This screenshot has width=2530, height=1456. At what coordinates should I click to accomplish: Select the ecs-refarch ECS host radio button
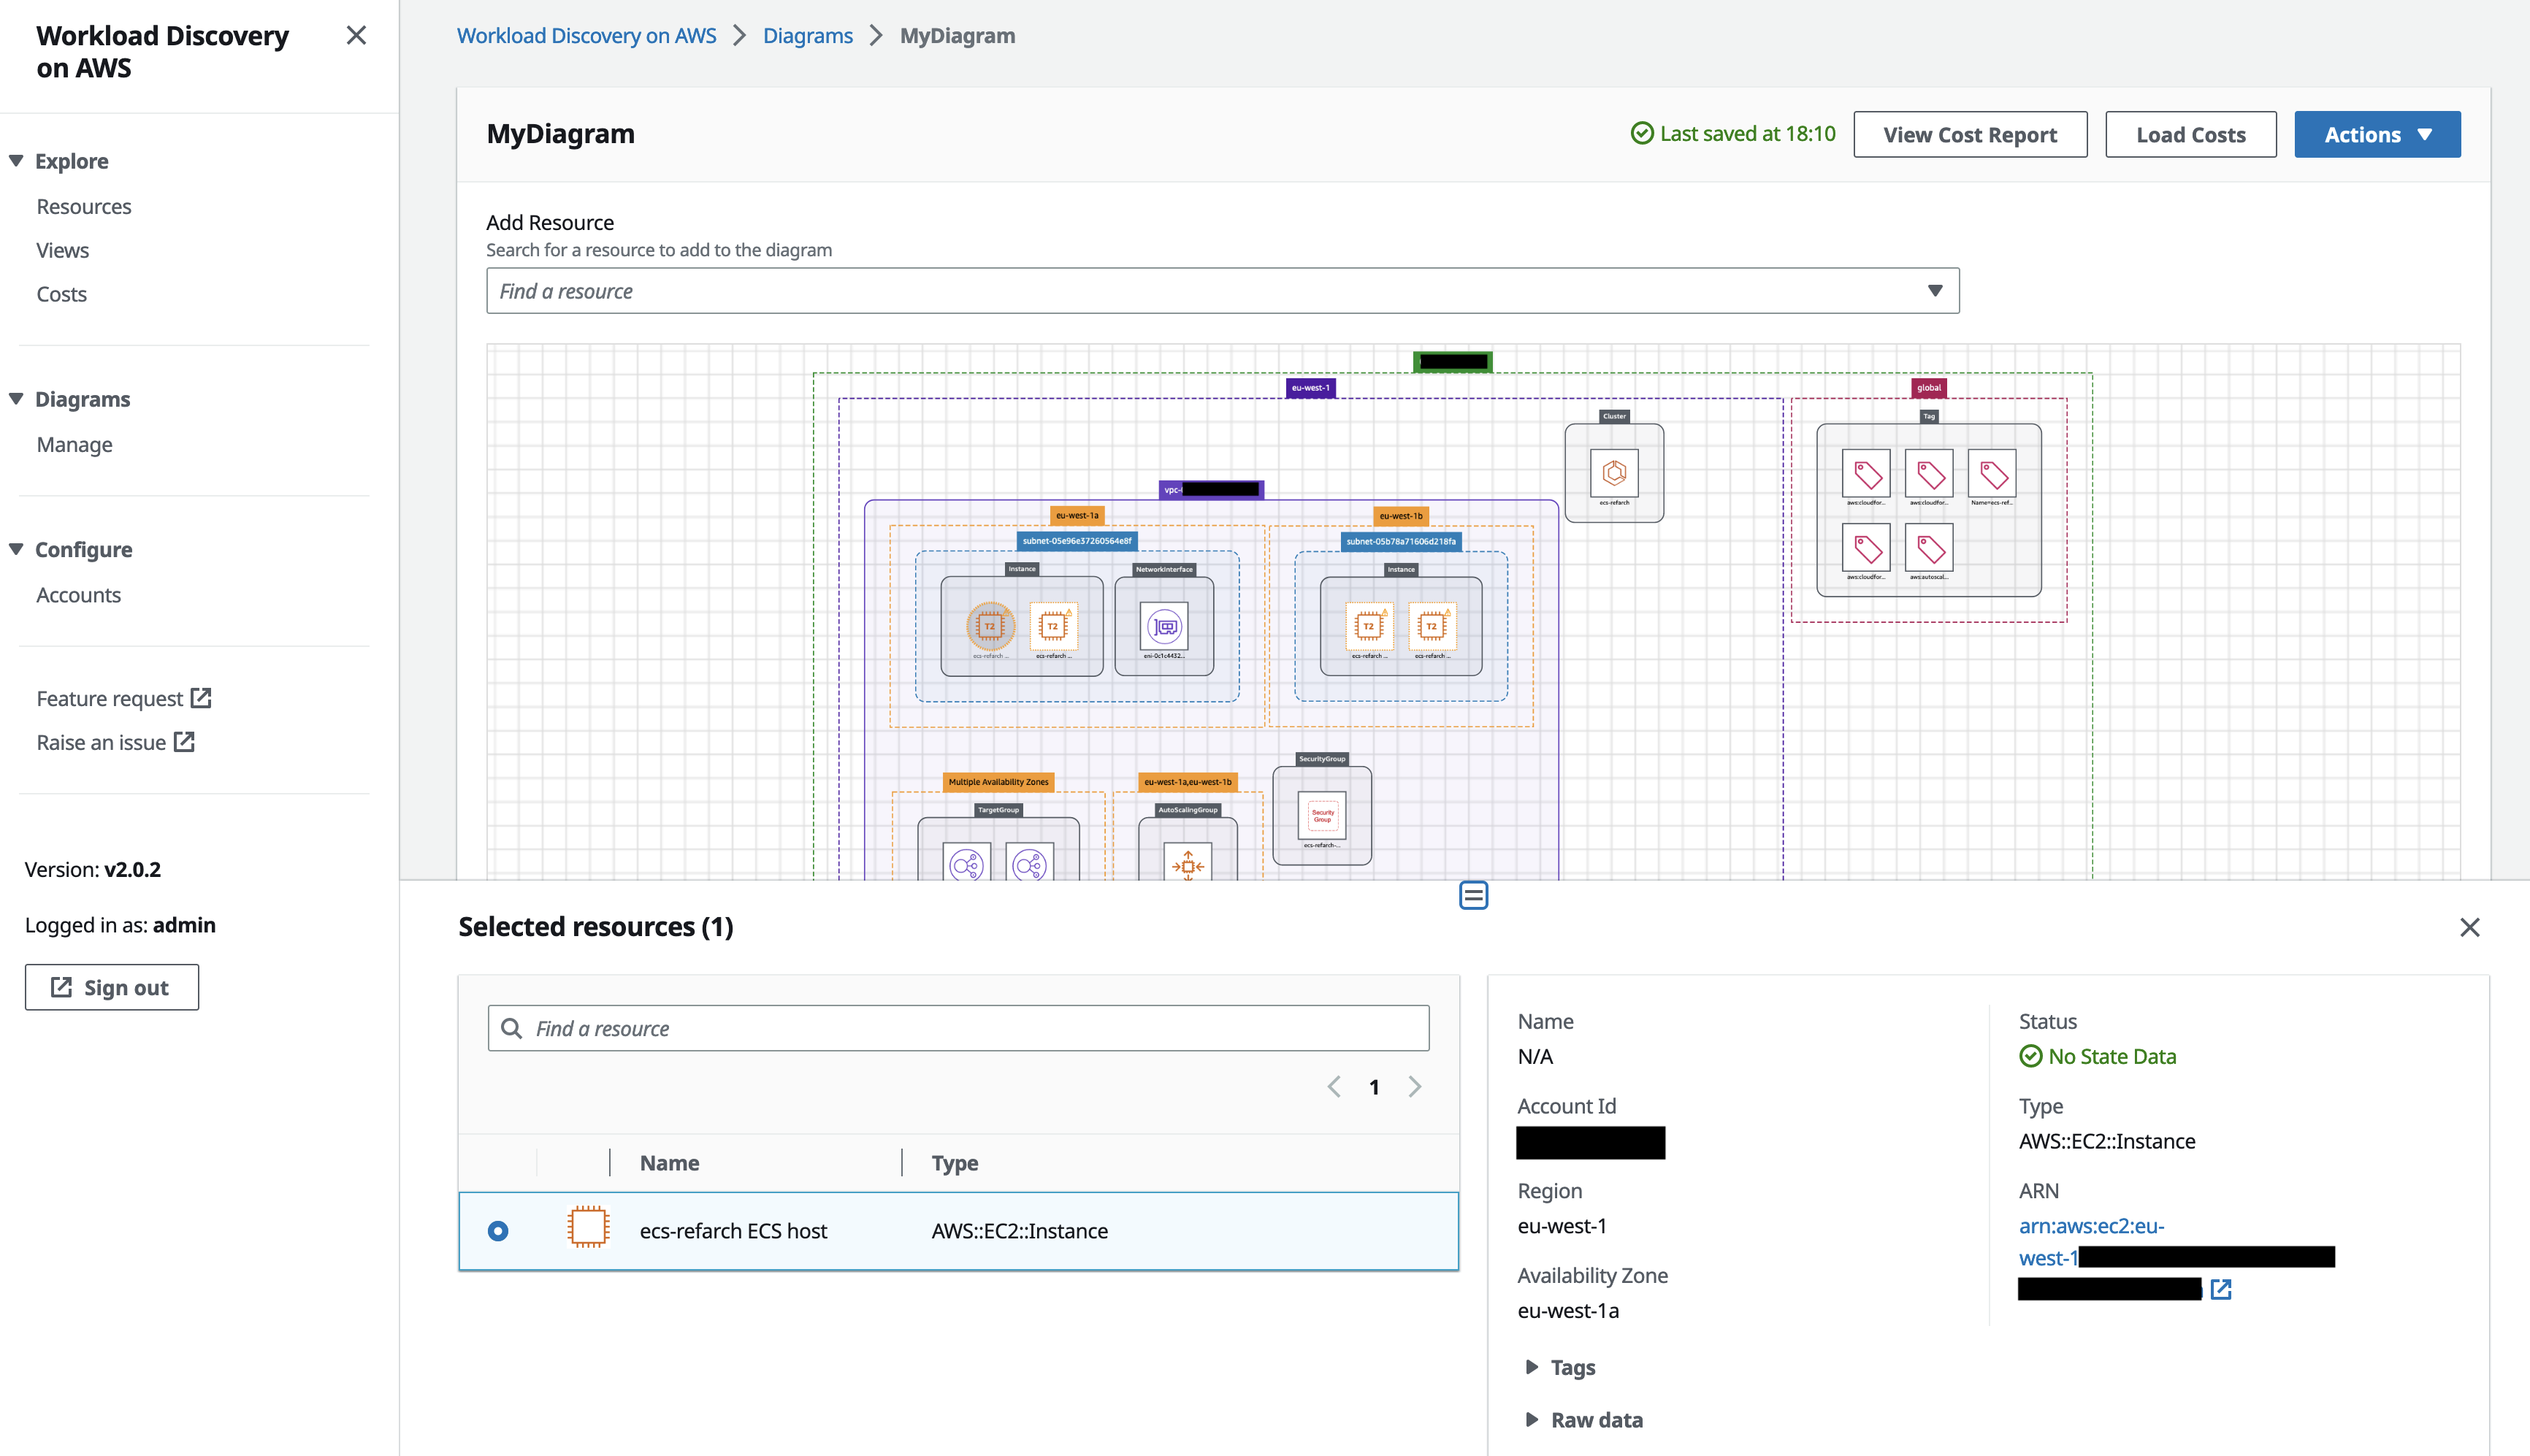pyautogui.click(x=497, y=1230)
